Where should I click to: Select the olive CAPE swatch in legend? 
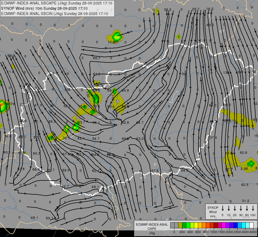(180, 225)
